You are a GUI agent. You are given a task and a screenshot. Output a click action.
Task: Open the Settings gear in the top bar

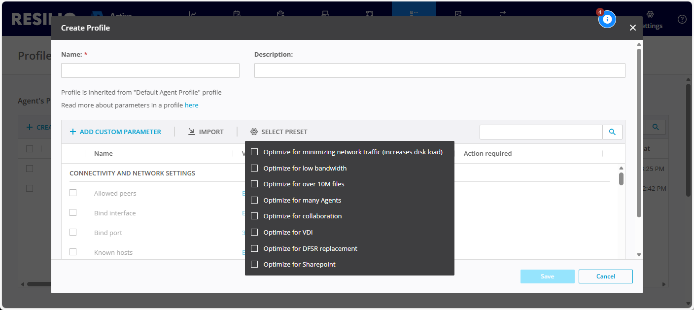tap(650, 15)
